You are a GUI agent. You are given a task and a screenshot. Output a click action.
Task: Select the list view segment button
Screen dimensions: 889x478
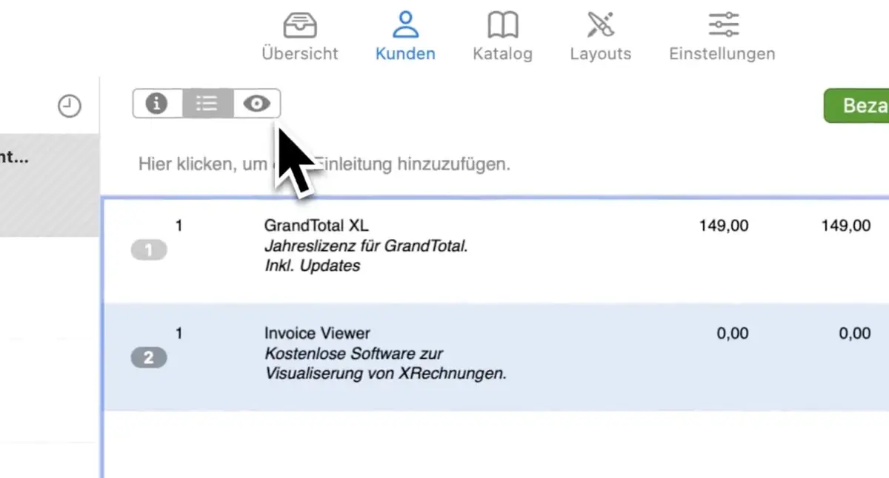coord(207,104)
